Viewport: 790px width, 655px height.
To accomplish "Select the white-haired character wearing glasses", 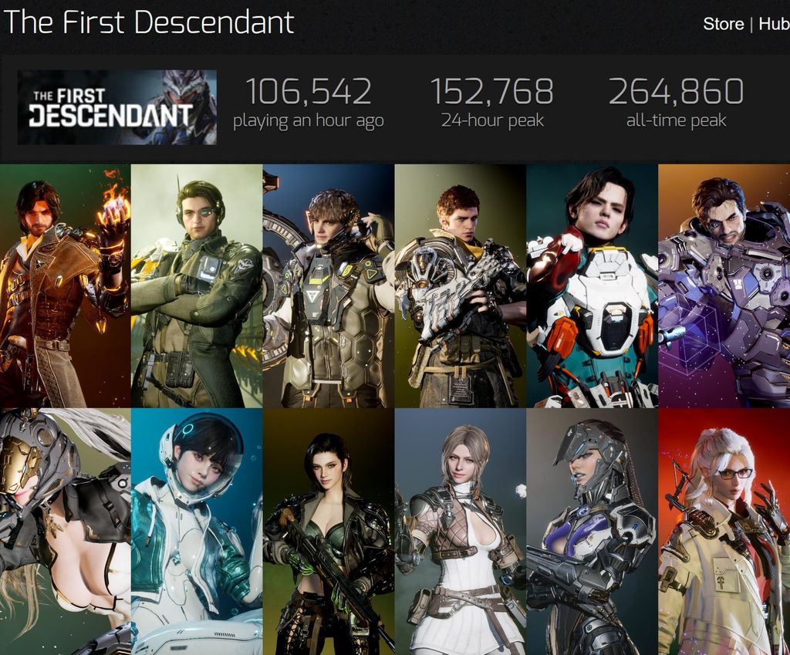I will (x=724, y=532).
